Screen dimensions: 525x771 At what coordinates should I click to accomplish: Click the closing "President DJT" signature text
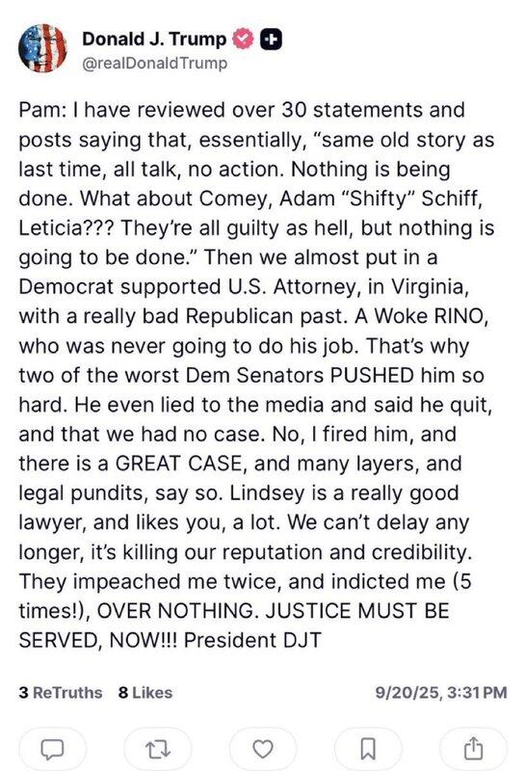click(x=252, y=640)
